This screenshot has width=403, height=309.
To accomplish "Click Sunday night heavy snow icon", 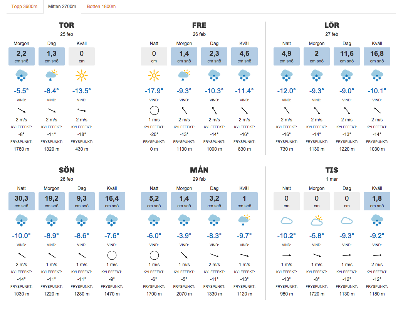I will click(22, 220).
